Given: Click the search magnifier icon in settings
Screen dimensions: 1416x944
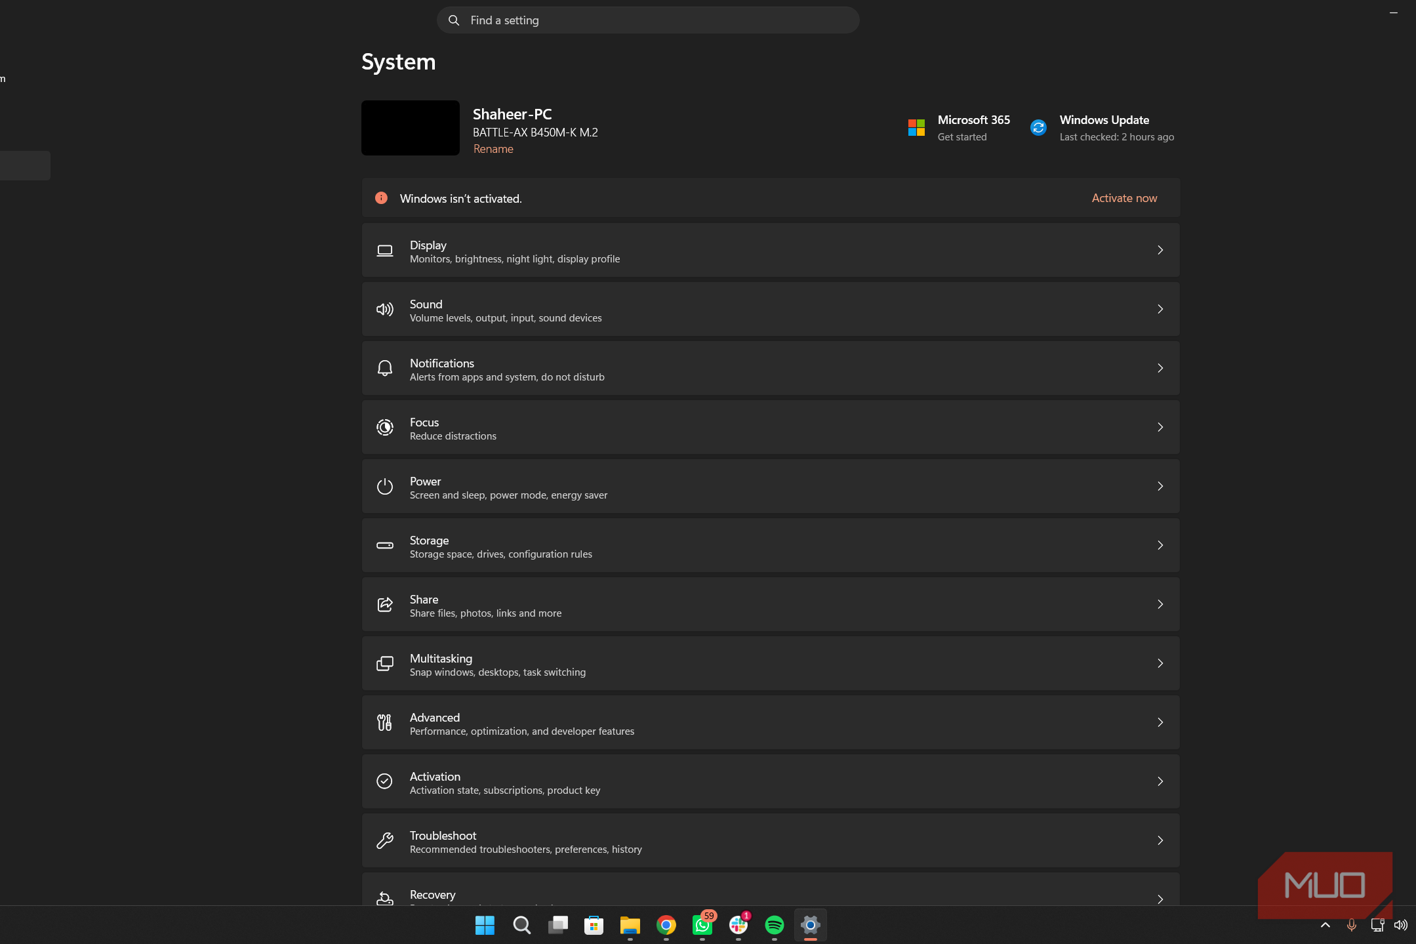Looking at the screenshot, I should click(x=454, y=20).
